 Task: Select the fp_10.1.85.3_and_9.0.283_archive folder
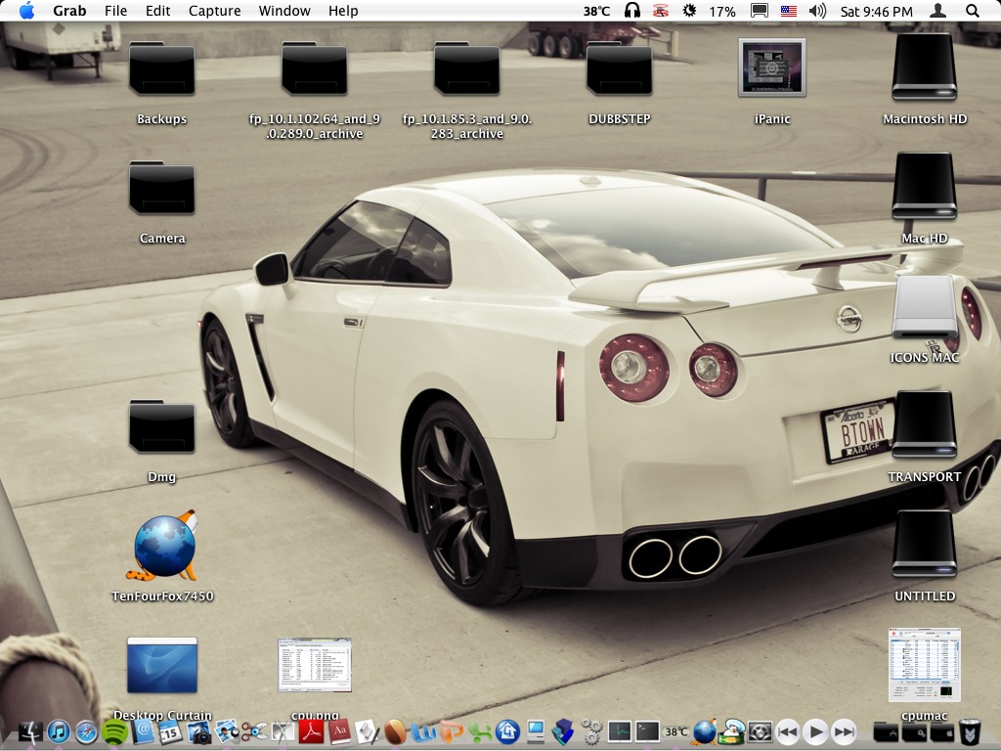[x=466, y=69]
